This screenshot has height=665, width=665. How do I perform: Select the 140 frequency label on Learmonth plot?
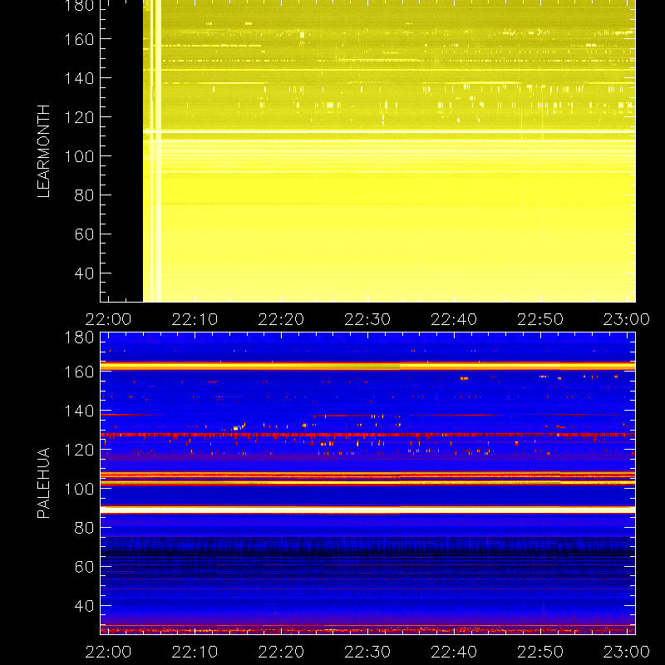[x=79, y=78]
